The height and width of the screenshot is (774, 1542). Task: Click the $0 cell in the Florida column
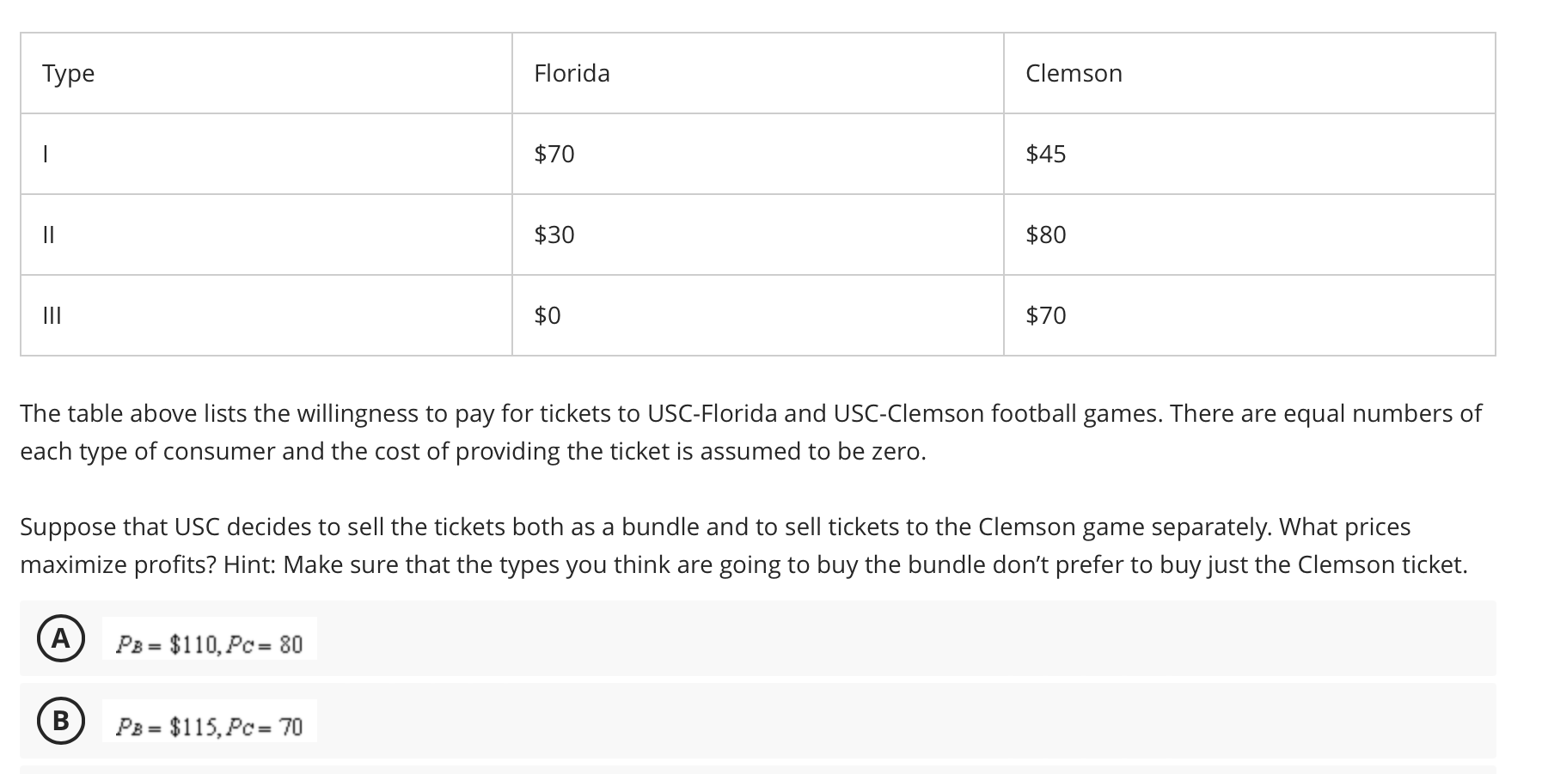tap(548, 315)
